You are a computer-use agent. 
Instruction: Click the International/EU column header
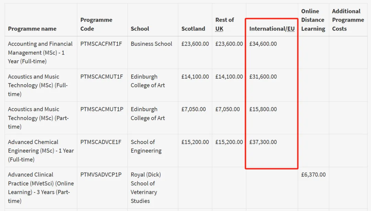click(272, 29)
